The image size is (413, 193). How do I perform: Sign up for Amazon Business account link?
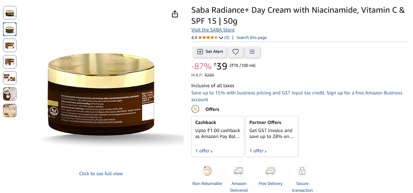(x=297, y=96)
